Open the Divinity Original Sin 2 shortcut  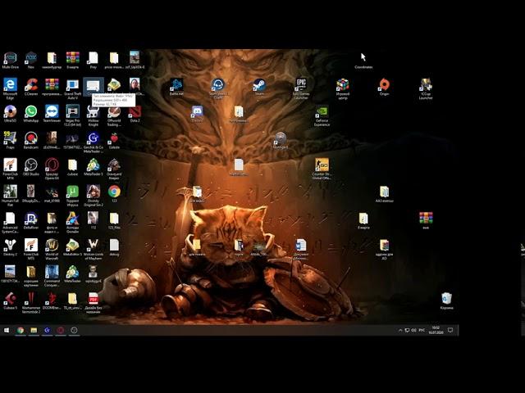point(93,192)
